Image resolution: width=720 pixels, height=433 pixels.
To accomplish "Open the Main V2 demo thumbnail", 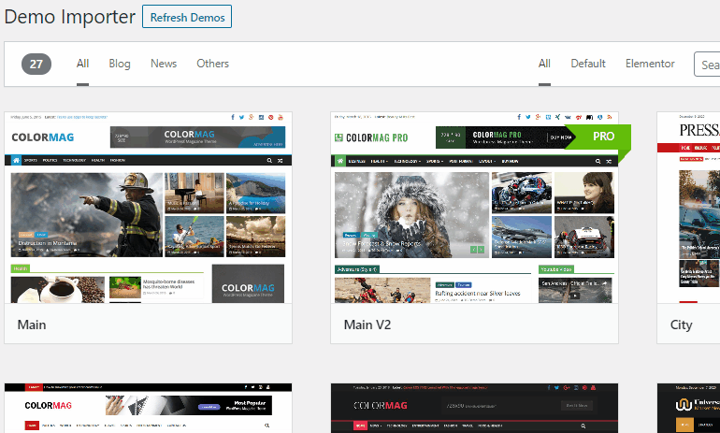I will 474,208.
